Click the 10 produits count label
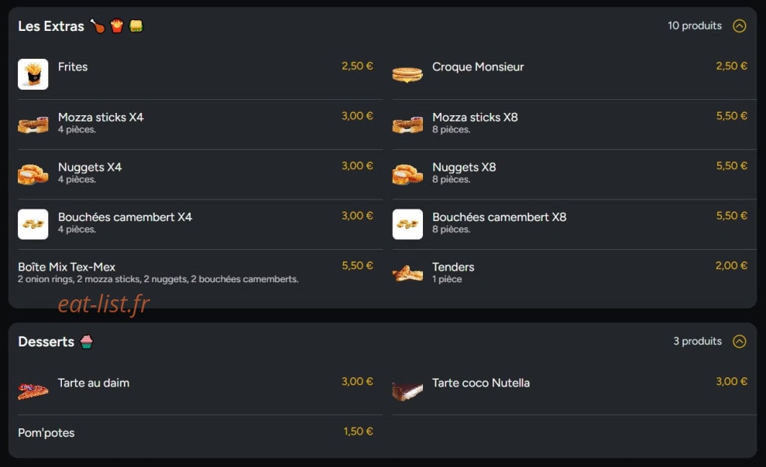 [694, 26]
